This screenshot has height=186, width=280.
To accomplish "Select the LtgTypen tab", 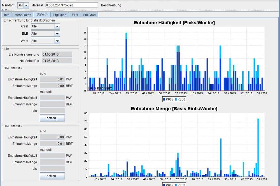I will (x=60, y=15).
